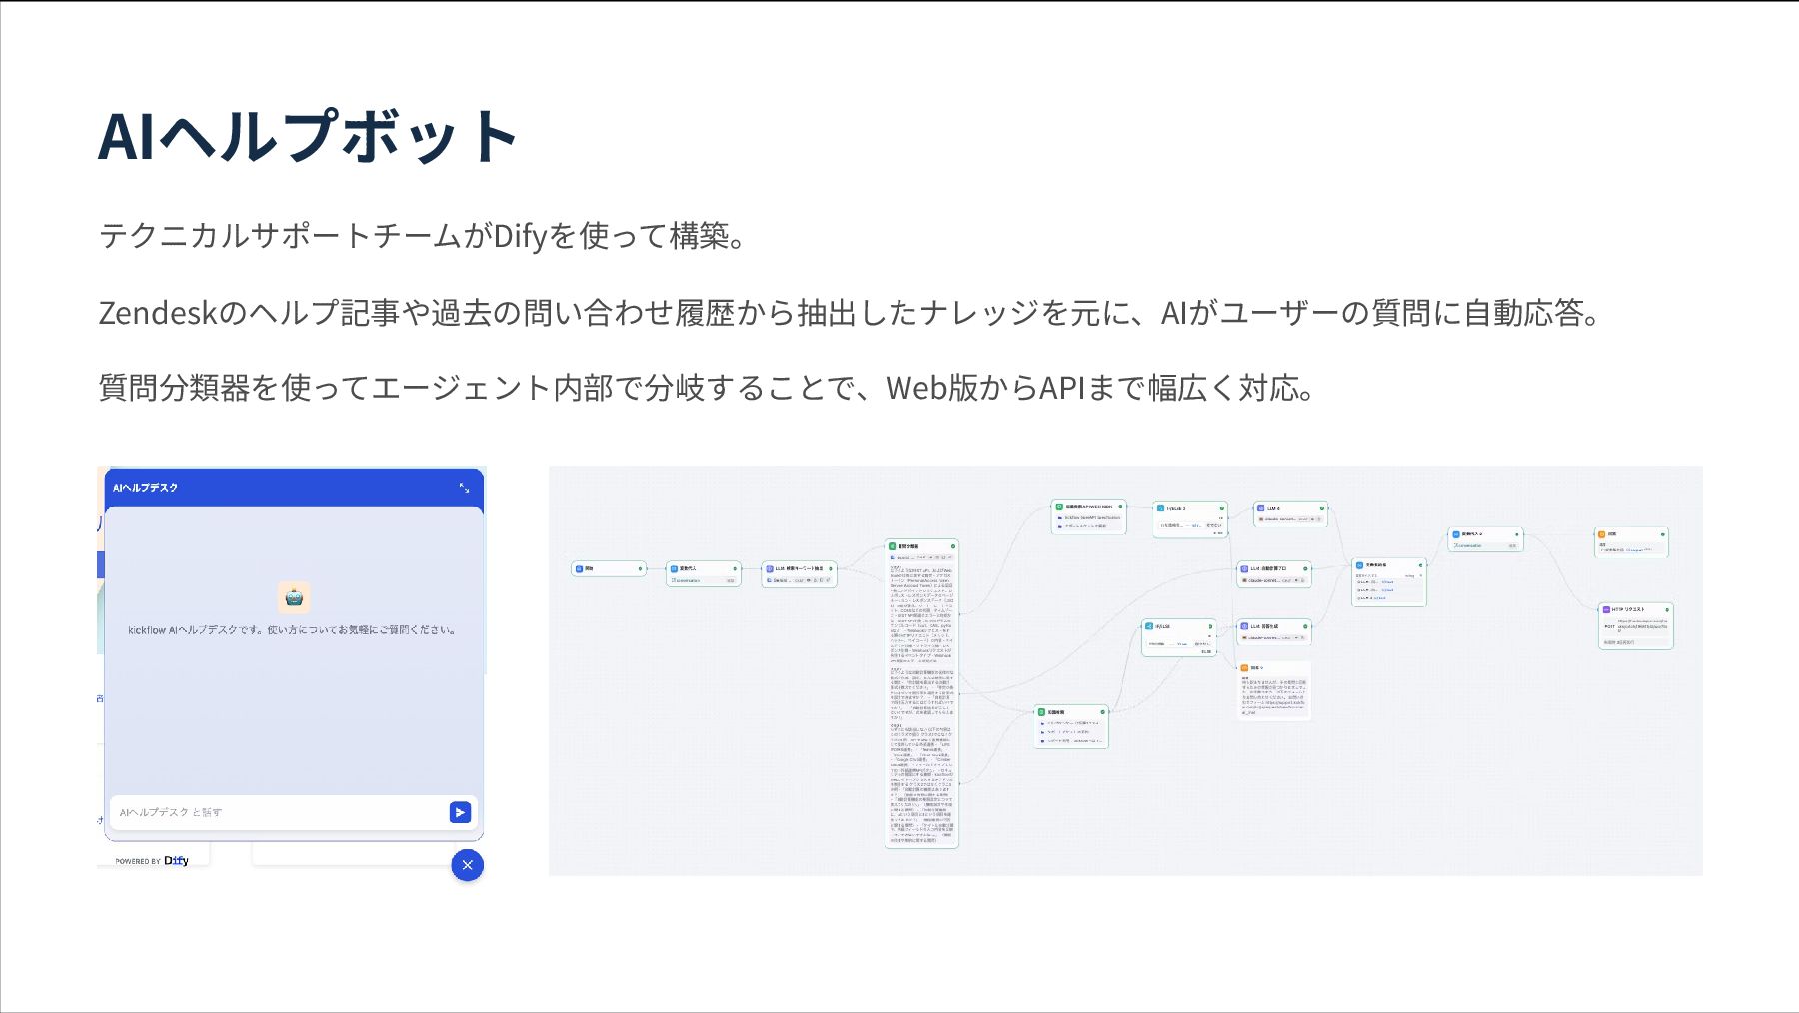1799x1013 pixels.
Task: Select the LLM 自動診断 node icon
Action: (x=1244, y=568)
